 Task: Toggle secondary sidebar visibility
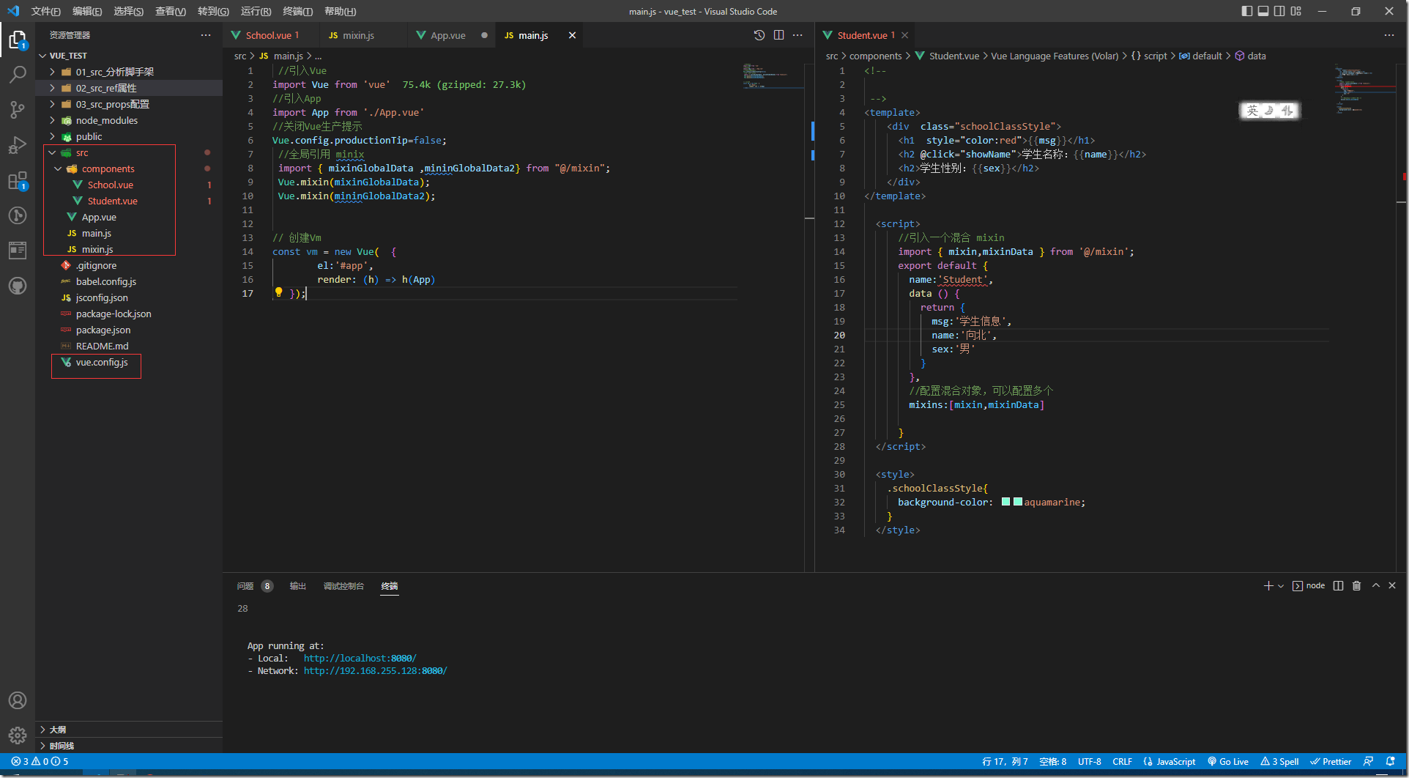(1279, 11)
